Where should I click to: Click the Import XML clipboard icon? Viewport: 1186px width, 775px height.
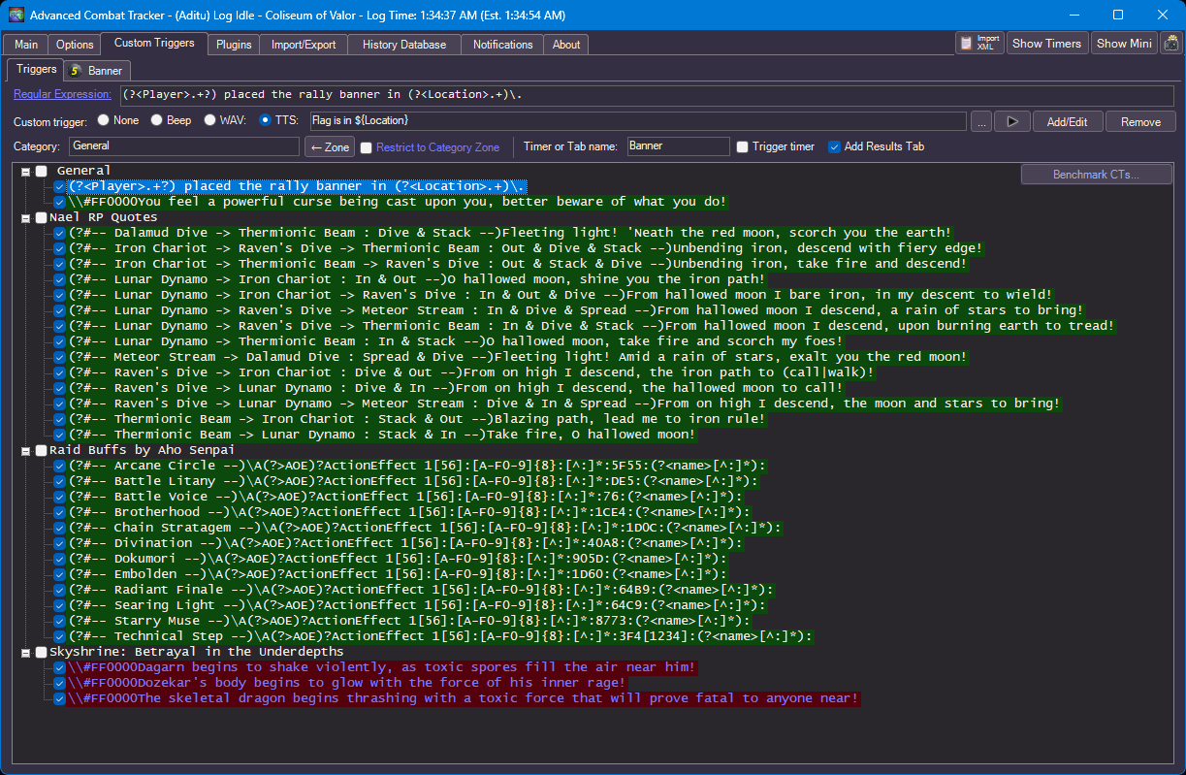click(x=968, y=44)
